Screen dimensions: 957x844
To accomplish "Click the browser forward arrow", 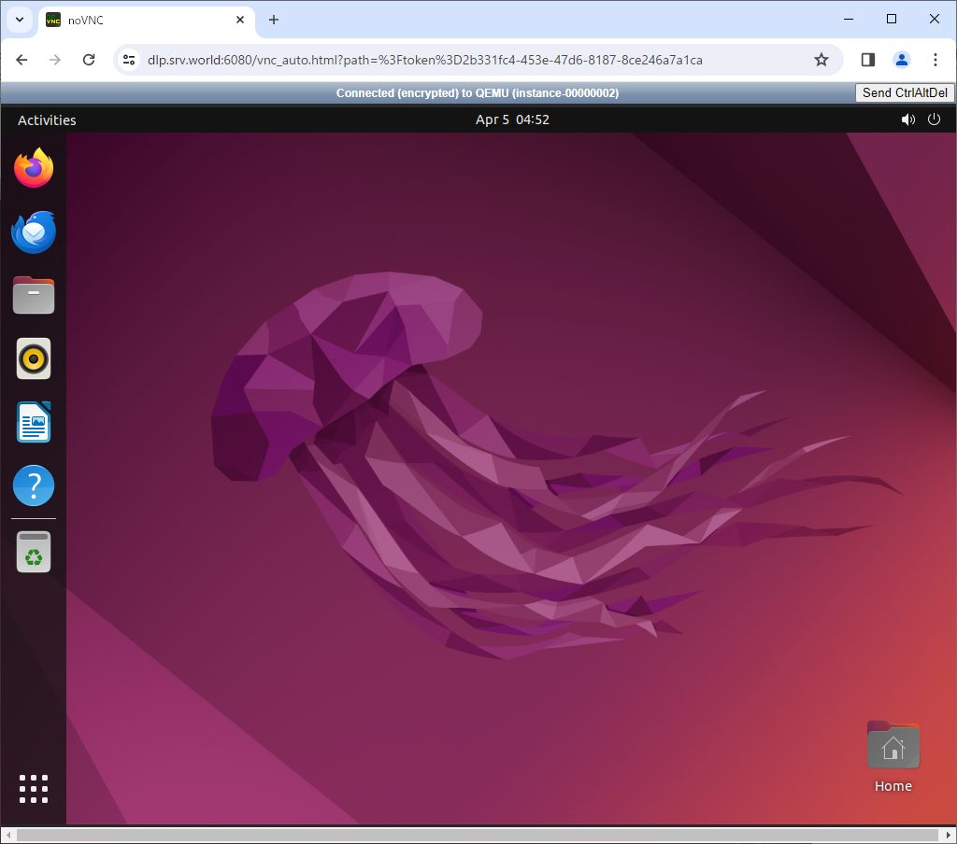I will pyautogui.click(x=55, y=60).
